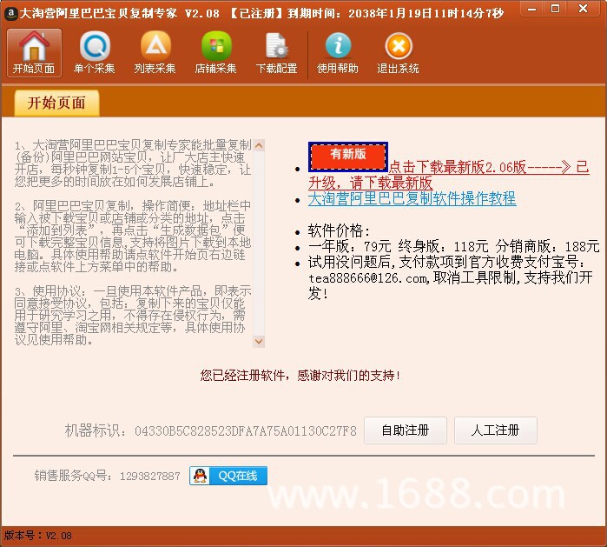Select the 单个采集 toolbar icon
Viewport: 607px width, 547px height.
pos(95,53)
